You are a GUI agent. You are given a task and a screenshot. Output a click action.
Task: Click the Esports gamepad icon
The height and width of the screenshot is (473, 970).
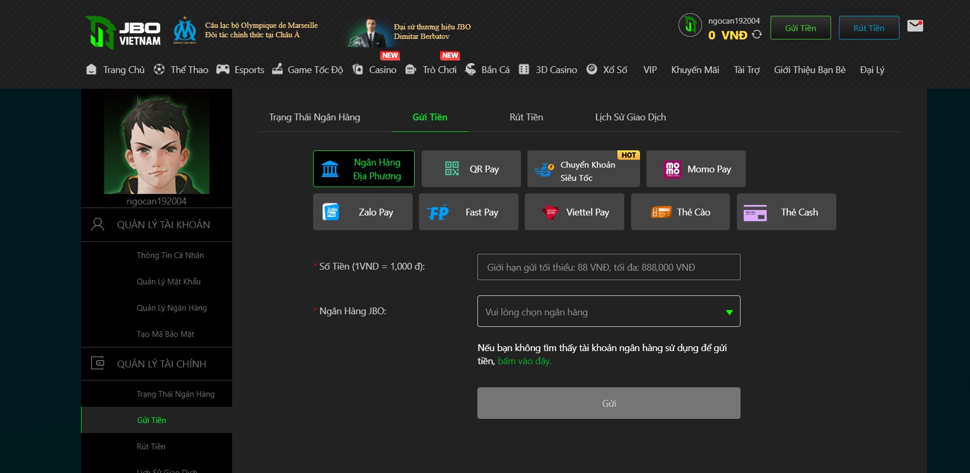pyautogui.click(x=223, y=69)
